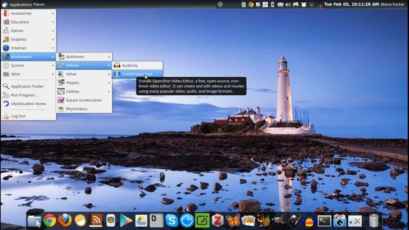Open the Google Play icon in the dock
Image resolution: width=409 pixels, height=230 pixels.
(x=126, y=221)
